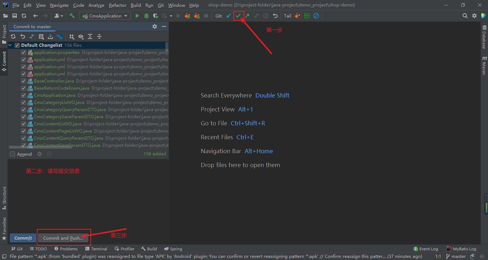Click the Changelists icon in Commit toolbar
488x260 pixels.
tap(41, 36)
